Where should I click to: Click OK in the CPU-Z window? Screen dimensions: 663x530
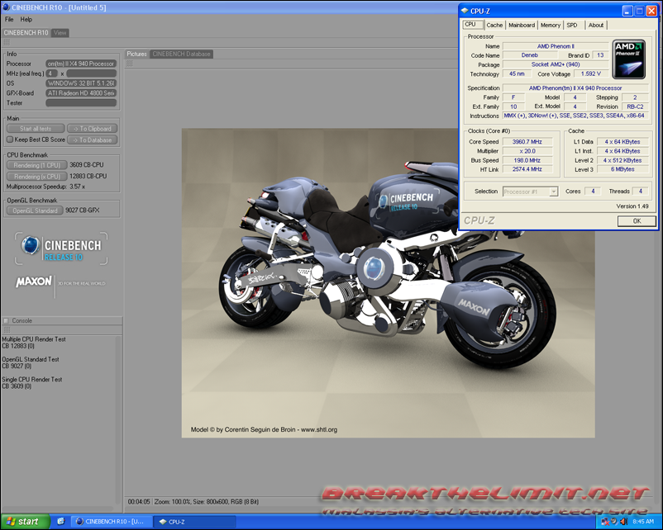click(637, 221)
